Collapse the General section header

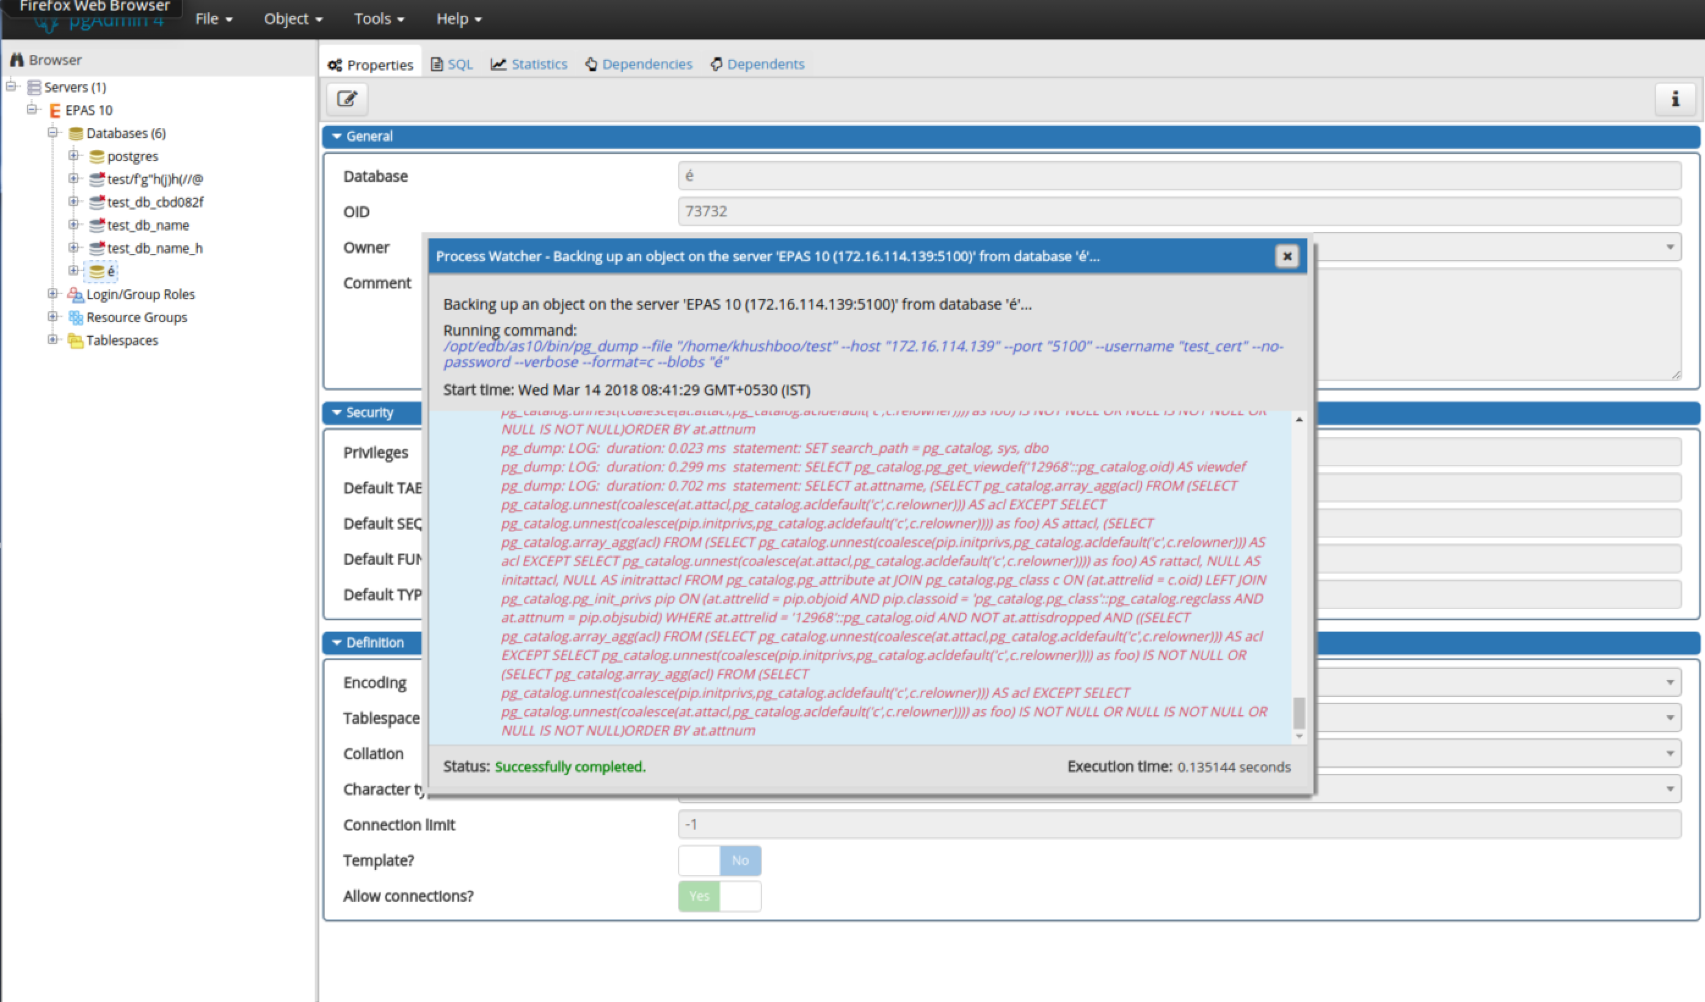(369, 137)
